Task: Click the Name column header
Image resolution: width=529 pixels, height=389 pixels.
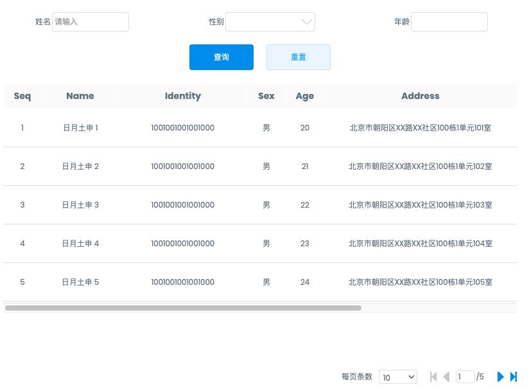Action: pos(80,96)
